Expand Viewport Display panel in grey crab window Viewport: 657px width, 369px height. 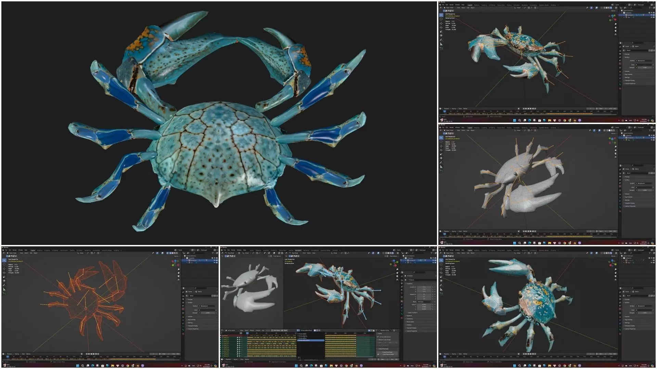630,203
